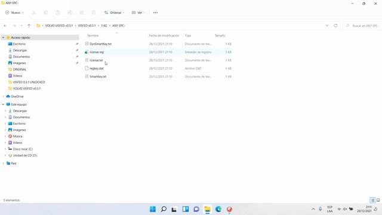The height and width of the screenshot is (215, 382).
Task: Open the ORIGINAL folder in sidebar
Action: (20, 69)
